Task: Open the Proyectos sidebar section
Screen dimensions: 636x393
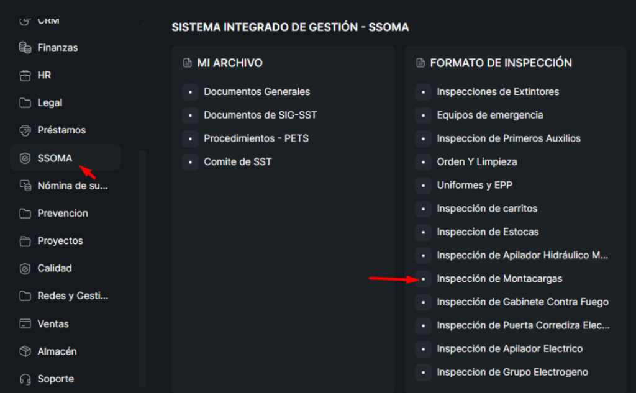Action: [x=60, y=241]
